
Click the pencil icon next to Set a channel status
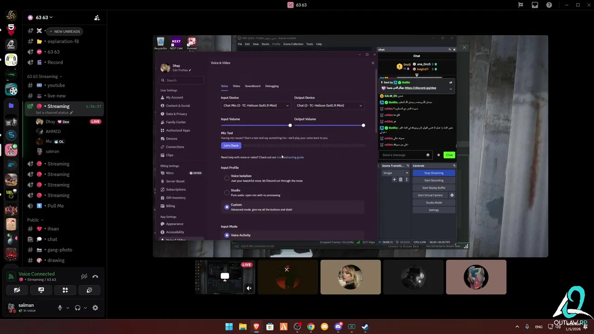[71, 113]
